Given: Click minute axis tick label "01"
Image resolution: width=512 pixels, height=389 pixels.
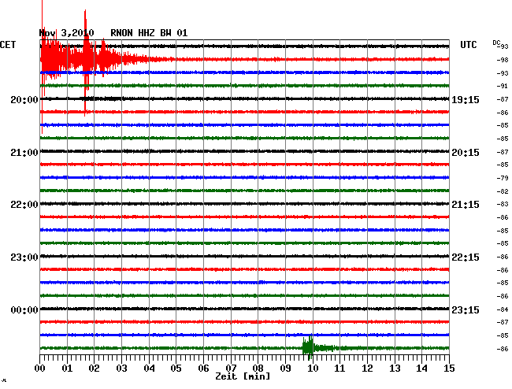Looking at the screenshot, I should click(x=67, y=369).
